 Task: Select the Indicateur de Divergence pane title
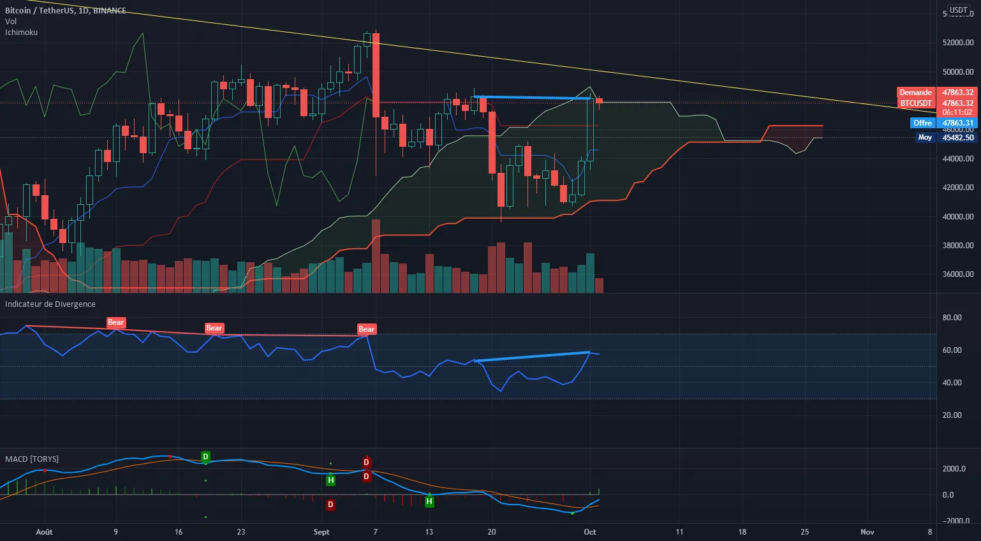[x=50, y=304]
